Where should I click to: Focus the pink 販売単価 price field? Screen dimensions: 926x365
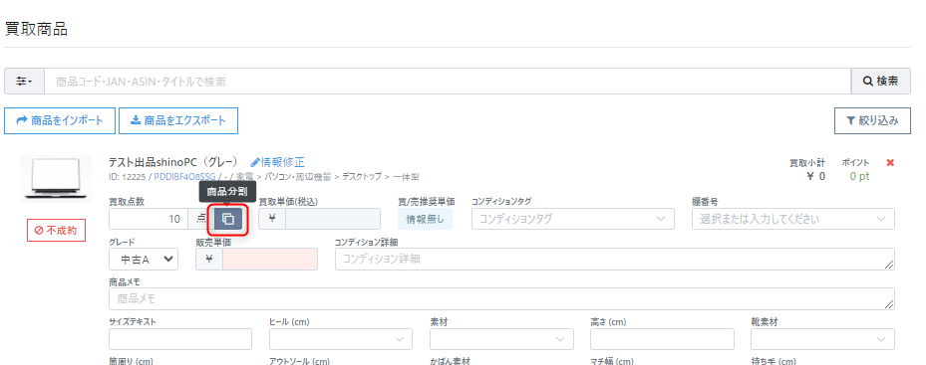tap(270, 259)
